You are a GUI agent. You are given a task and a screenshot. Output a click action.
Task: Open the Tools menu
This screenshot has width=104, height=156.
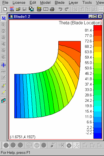coord(87,3)
